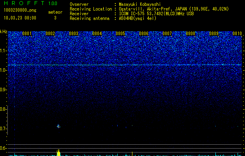Image resolution: width=245 pixels, height=156 pixels.
Task: Select the ICOM IC-575 53.7492 MHz receiver text
Action: 156,14
